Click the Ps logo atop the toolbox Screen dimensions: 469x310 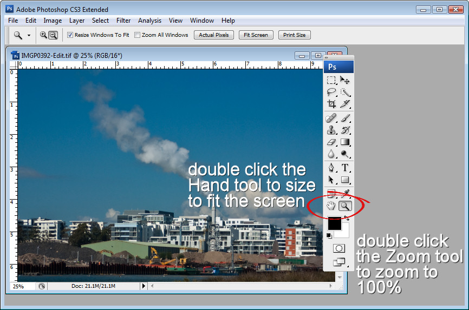338,67
